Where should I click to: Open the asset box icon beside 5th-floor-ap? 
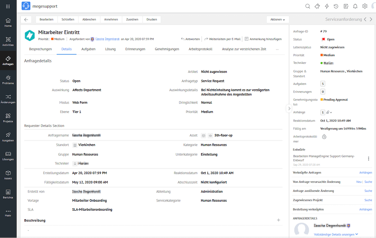tap(203, 136)
